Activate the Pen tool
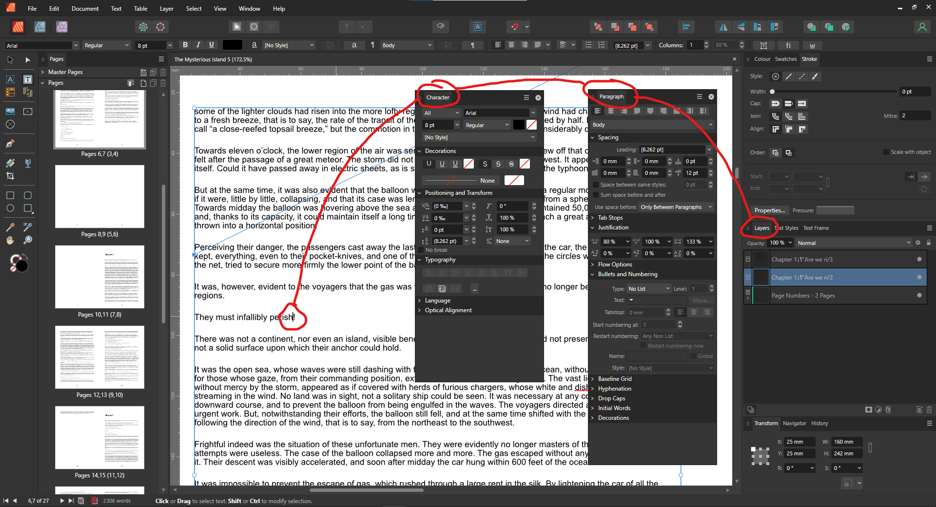This screenshot has height=507, width=936. tap(10, 144)
